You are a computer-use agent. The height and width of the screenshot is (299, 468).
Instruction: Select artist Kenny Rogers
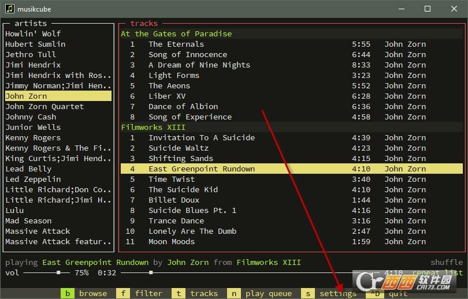pos(58,138)
